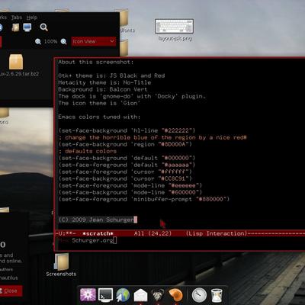The image size is (305, 305).
Task: Open the Terminal icon in the dock
Action: tap(105, 295)
